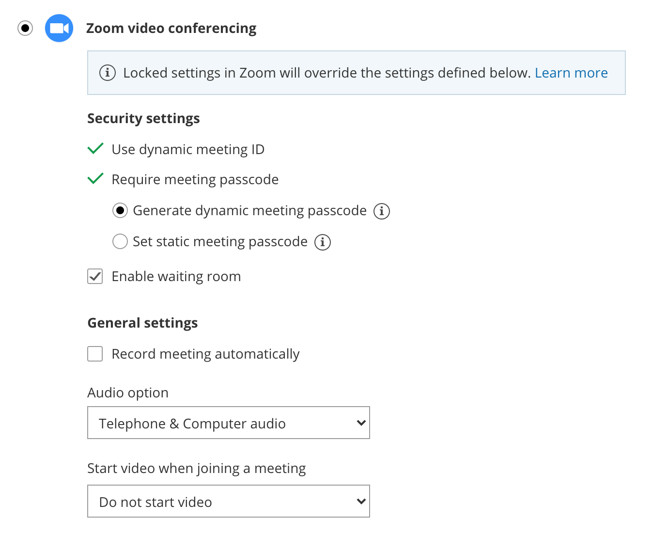Click green checkmark next to Use dynamic meeting ID
The width and height of the screenshot is (653, 536).
coord(95,148)
